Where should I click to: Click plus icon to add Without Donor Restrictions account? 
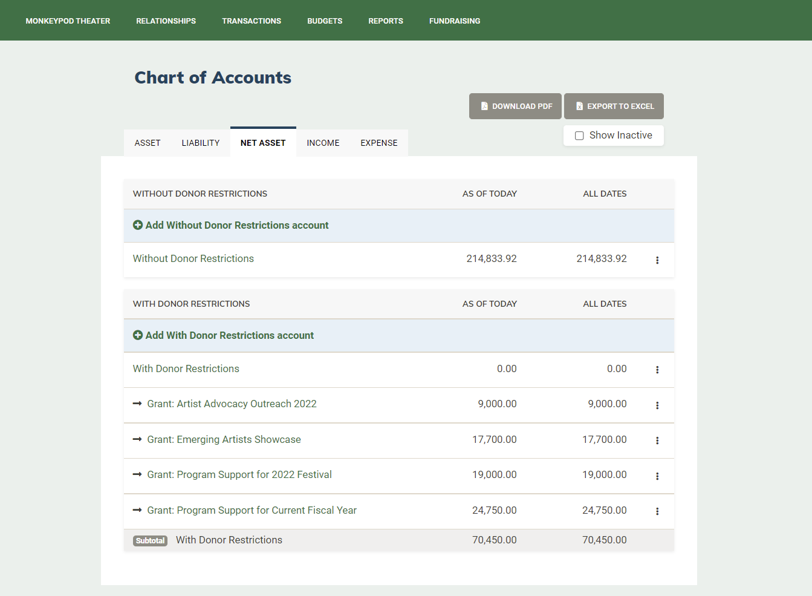[138, 225]
